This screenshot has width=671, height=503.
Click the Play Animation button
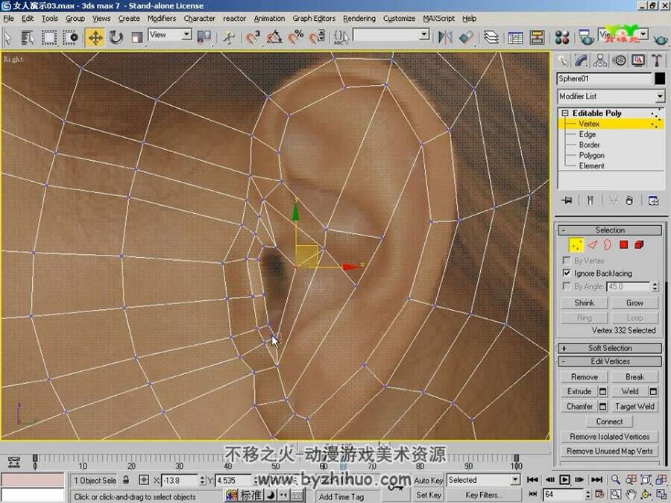coord(564,479)
